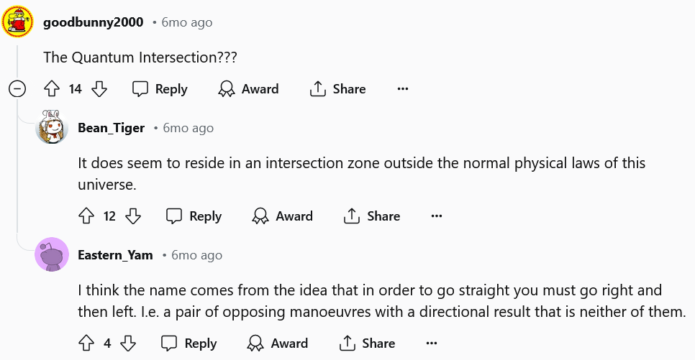695x360 pixels.
Task: Upvote Eastern_Yam's comment
Action: [x=86, y=343]
